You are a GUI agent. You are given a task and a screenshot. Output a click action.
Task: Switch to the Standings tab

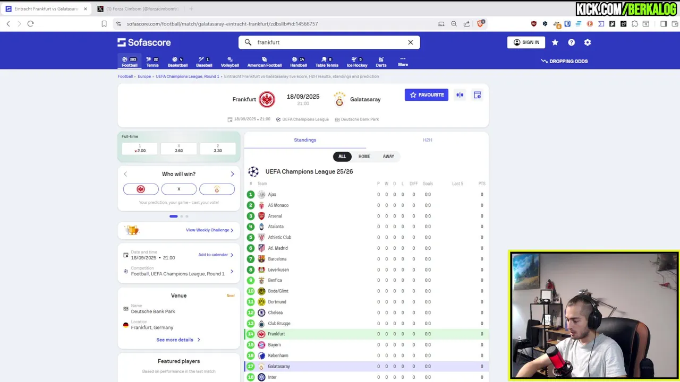pyautogui.click(x=305, y=140)
